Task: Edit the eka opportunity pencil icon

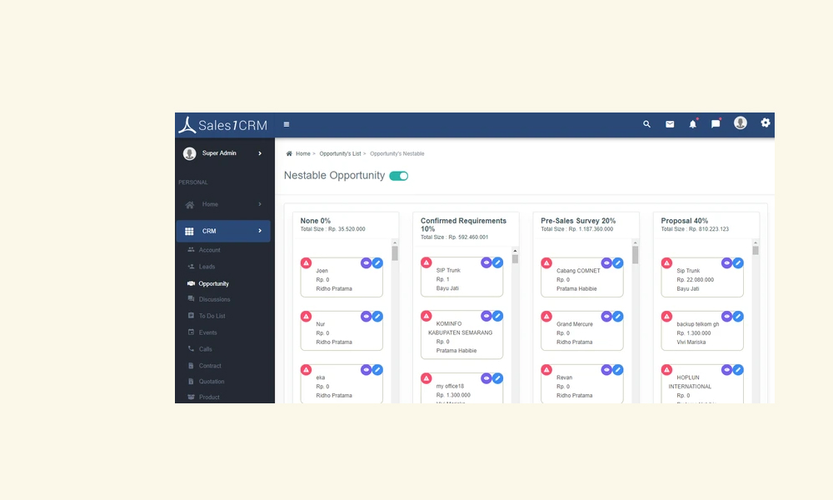Action: pyautogui.click(x=377, y=370)
